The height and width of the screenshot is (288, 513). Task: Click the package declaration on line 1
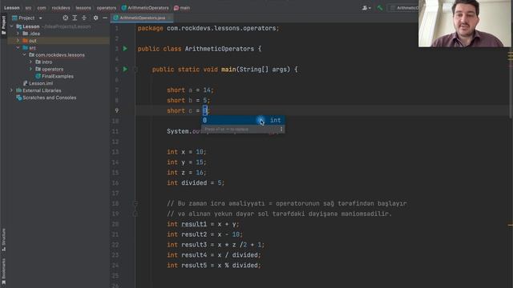pyautogui.click(x=208, y=29)
